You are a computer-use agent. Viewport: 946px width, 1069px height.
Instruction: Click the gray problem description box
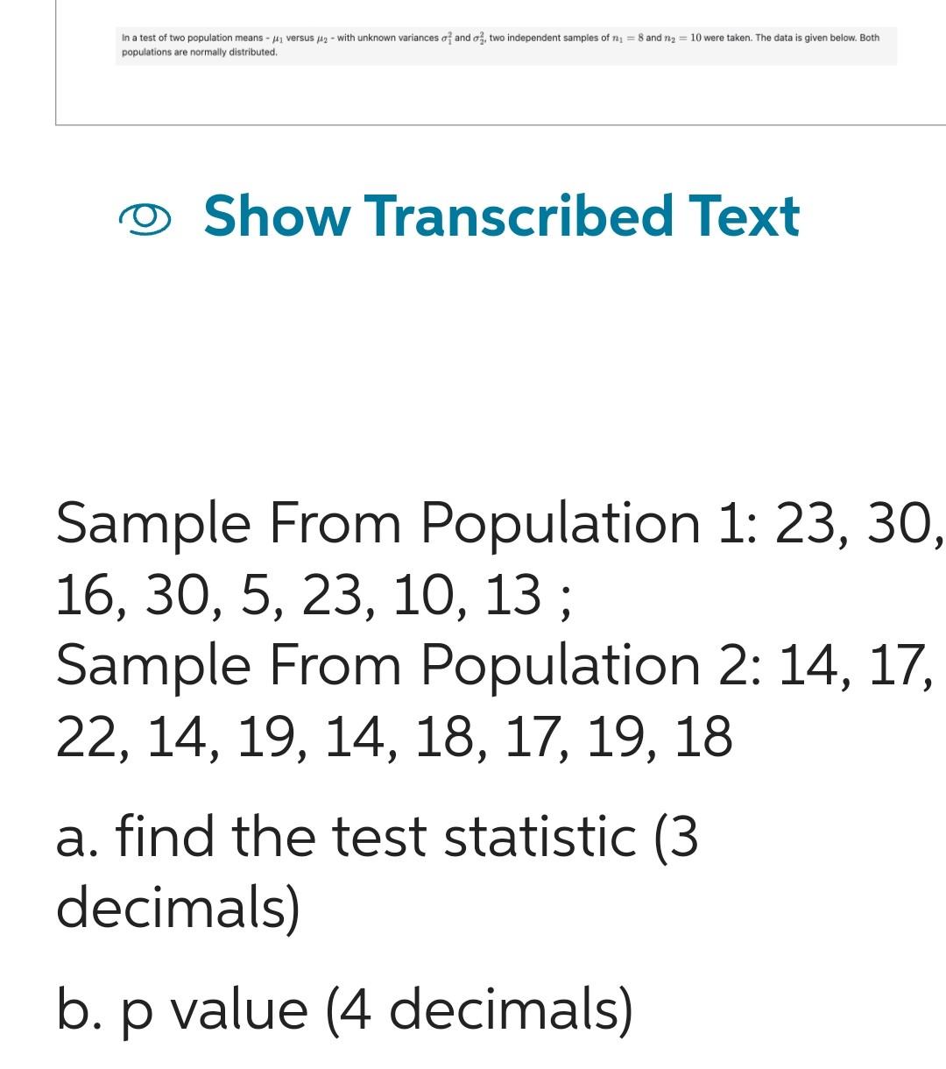508,44
